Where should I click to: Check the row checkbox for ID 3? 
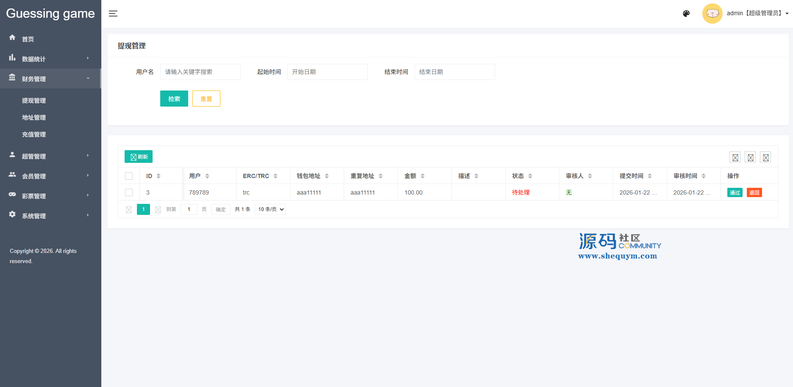click(129, 192)
